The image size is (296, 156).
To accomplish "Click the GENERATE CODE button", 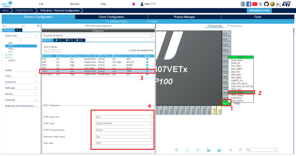I will click(259, 11).
